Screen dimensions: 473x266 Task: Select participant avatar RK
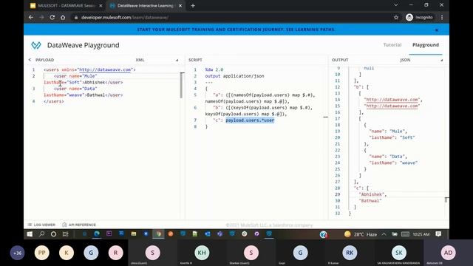point(350,253)
